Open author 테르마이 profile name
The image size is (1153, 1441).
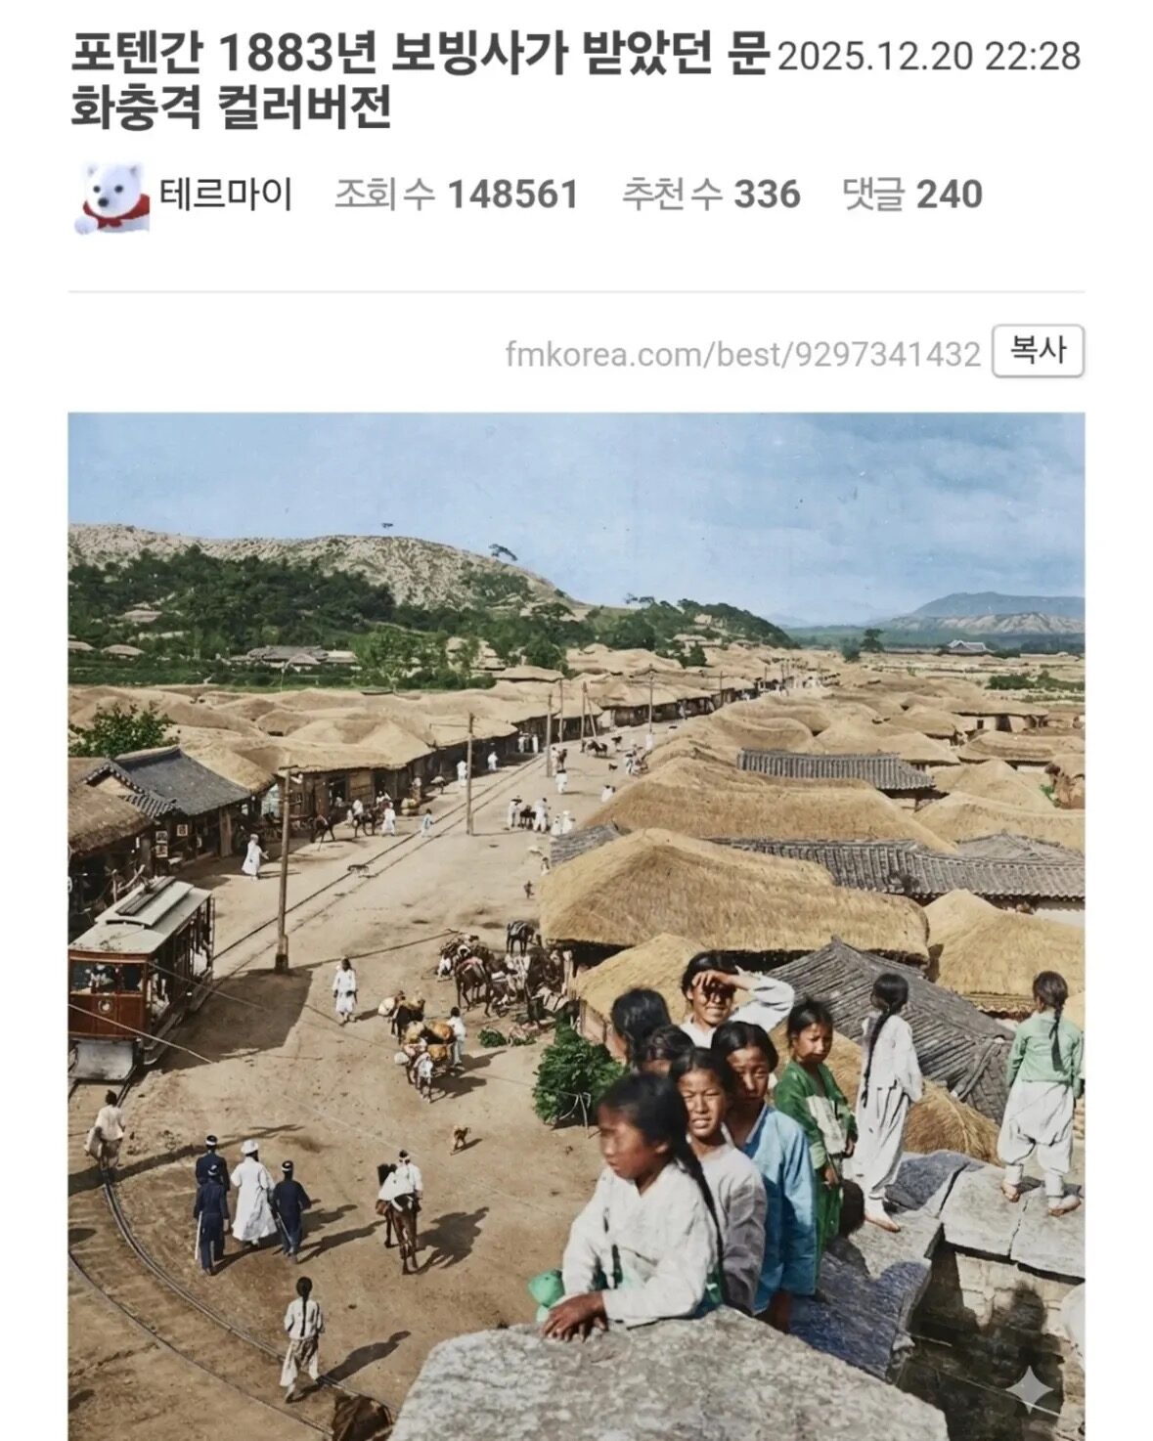pos(226,195)
